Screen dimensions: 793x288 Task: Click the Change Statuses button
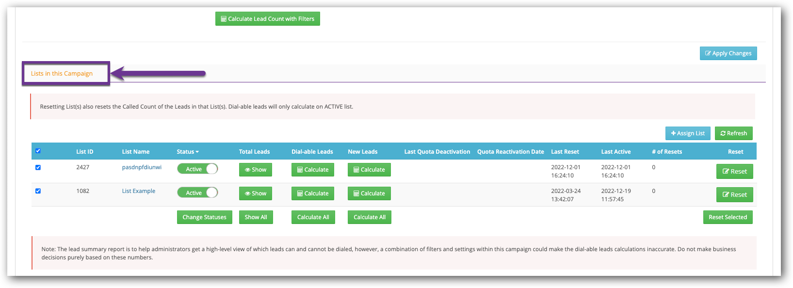[x=204, y=217]
